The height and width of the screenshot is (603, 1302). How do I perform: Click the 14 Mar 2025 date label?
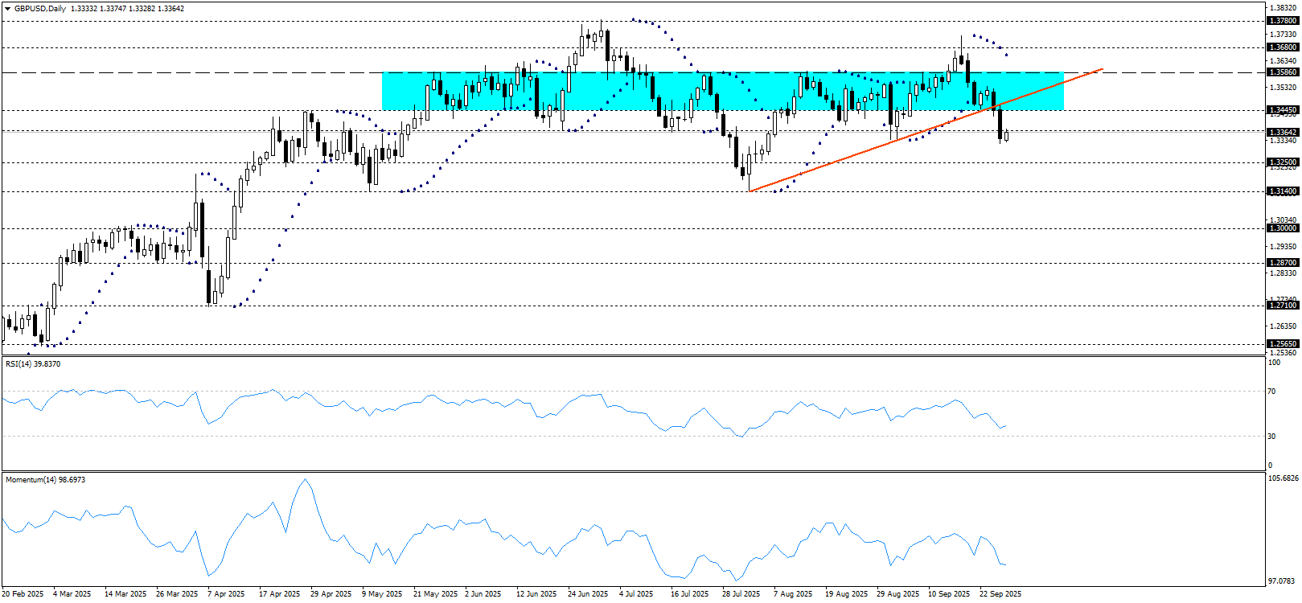125,594
